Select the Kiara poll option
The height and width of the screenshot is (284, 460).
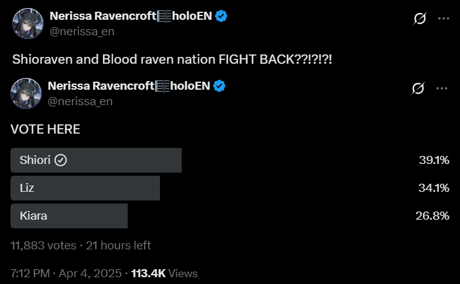[x=69, y=216]
